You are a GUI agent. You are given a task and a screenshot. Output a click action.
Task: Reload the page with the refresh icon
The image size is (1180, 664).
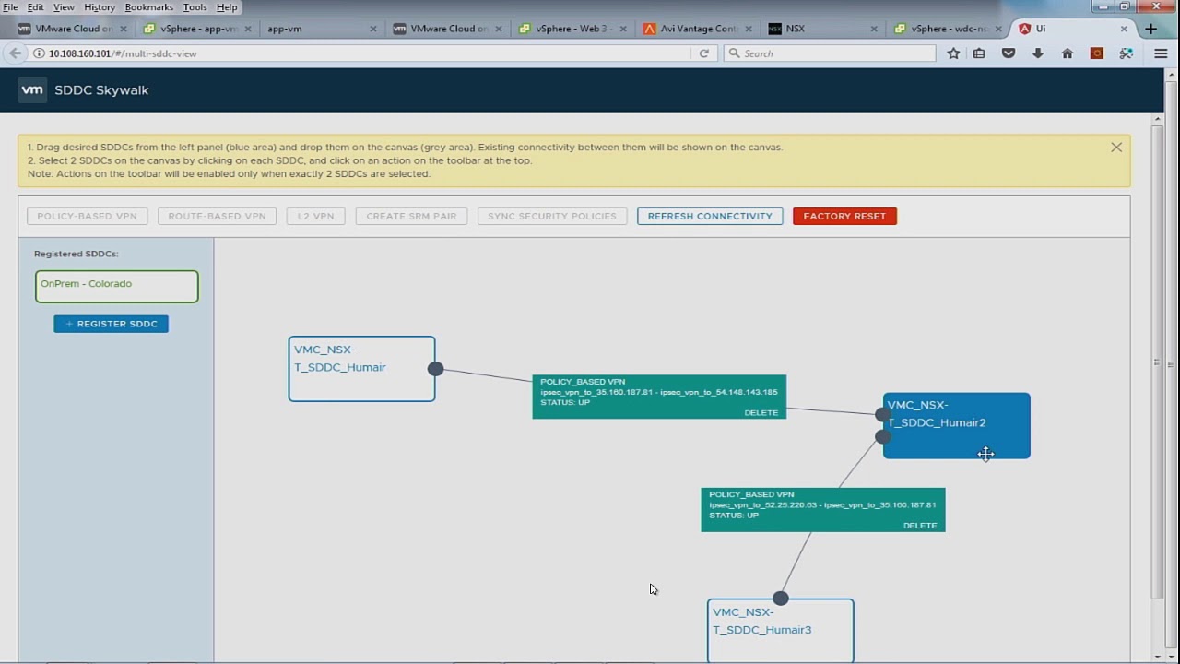pos(703,53)
